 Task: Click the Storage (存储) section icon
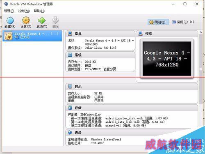70,108
